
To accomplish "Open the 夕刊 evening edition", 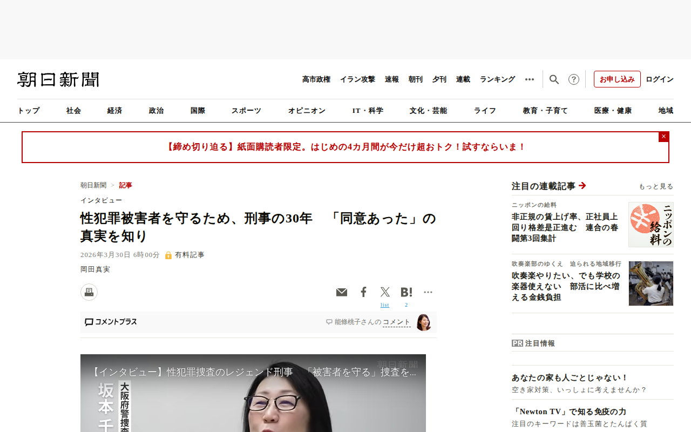I will 439,79.
